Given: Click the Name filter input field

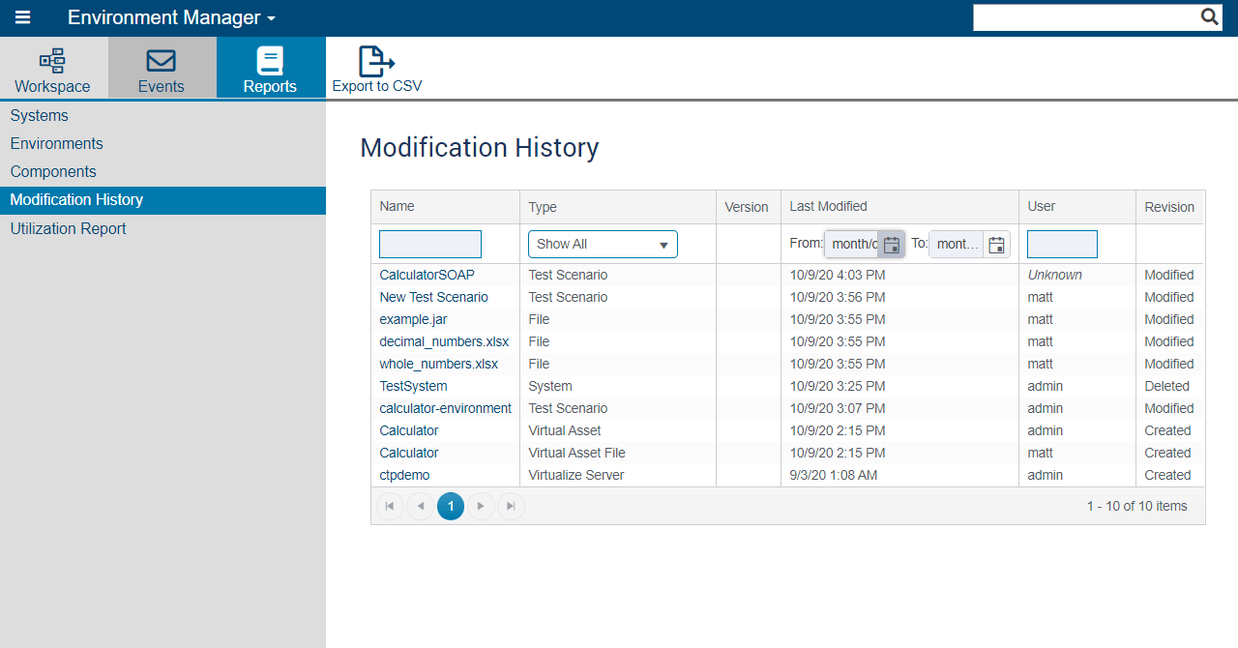Looking at the screenshot, I should 430,244.
